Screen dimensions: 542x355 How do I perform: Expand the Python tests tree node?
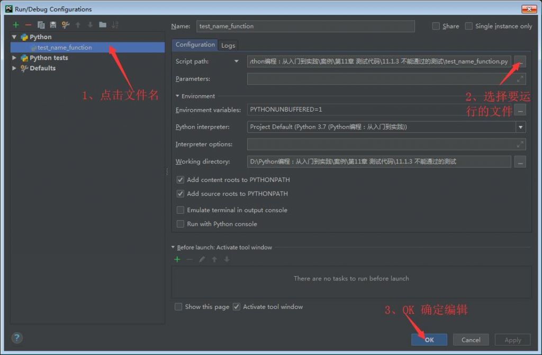tap(14, 58)
